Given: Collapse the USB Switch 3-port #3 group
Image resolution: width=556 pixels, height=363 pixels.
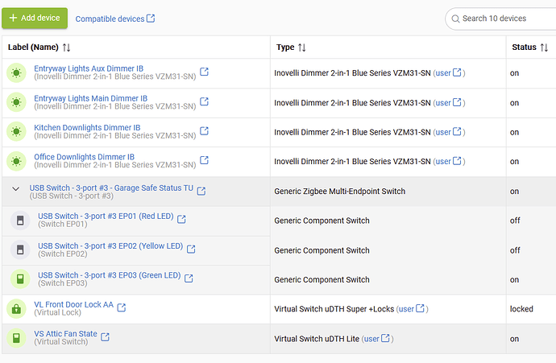Looking at the screenshot, I should tap(15, 189).
